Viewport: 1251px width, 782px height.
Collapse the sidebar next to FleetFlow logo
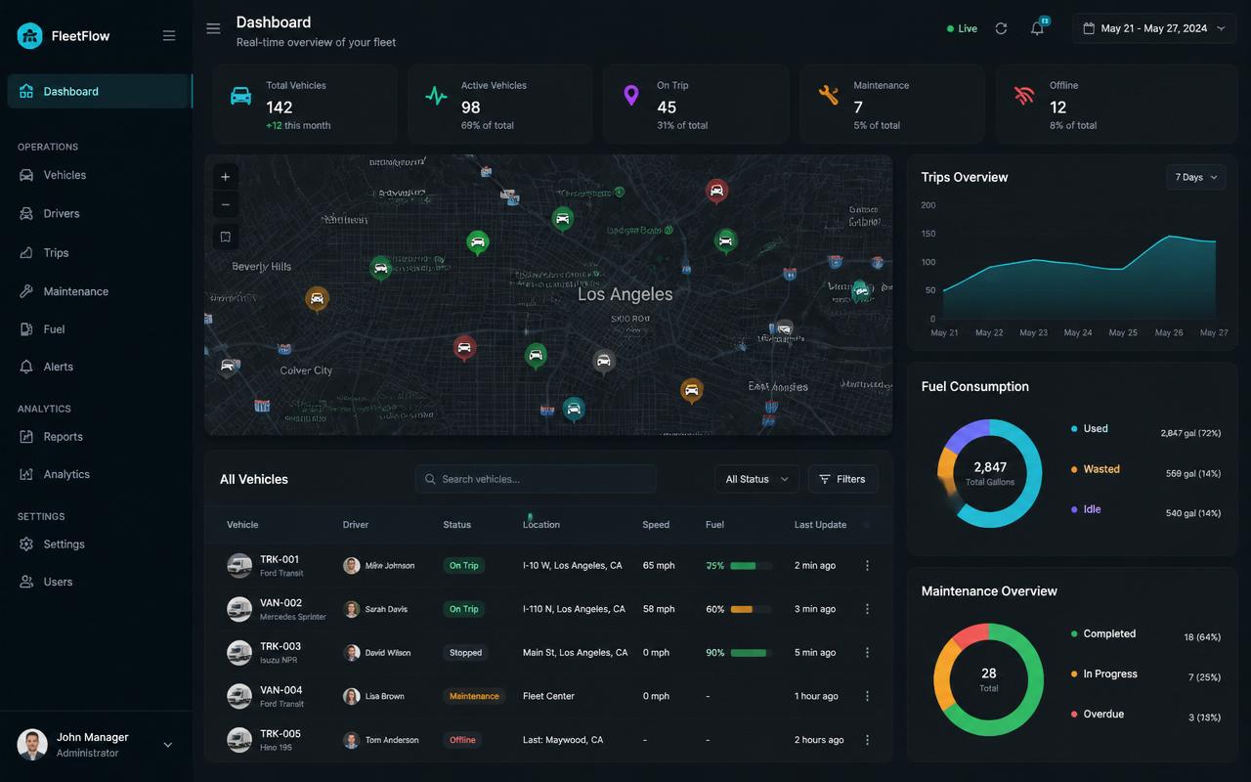point(169,35)
